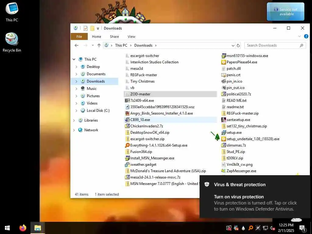312x234 pixels.
Task: Select Angry_Birds_Seasons_Installer_4.1.0.exe icon
Action: pyautogui.click(x=127, y=113)
